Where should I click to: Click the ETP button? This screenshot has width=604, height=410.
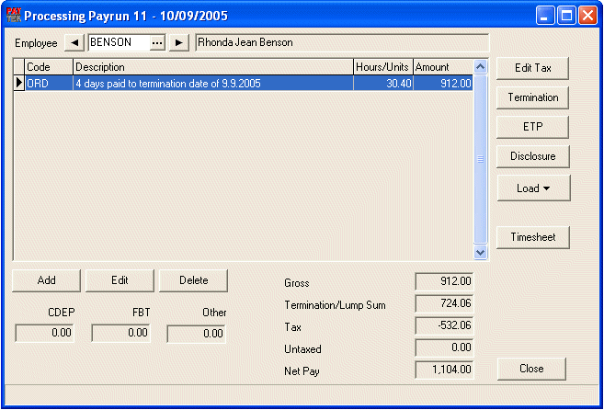click(532, 127)
